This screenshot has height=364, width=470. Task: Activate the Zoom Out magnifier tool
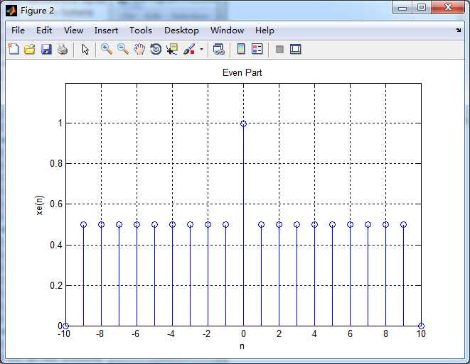(x=123, y=49)
